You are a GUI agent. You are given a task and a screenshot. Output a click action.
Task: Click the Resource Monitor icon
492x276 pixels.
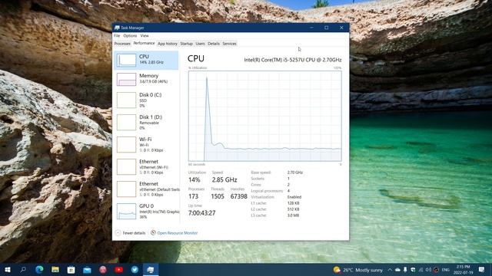153,233
